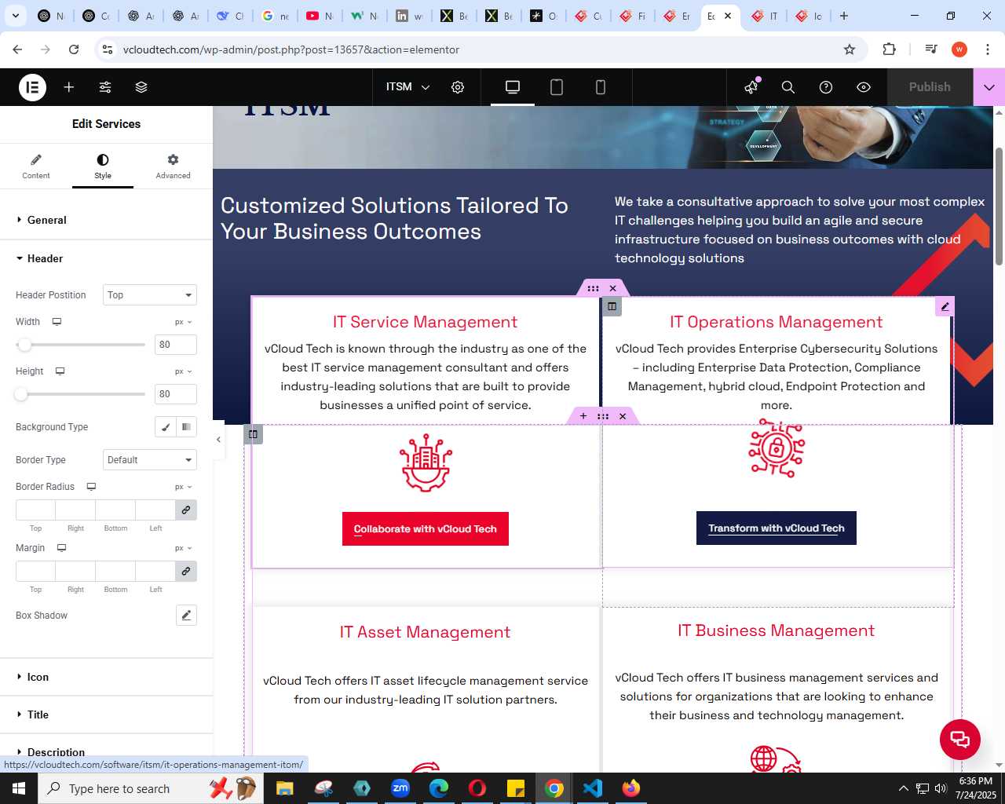Switch to the Style tab
Screen dimensions: 1005x804
click(103, 166)
